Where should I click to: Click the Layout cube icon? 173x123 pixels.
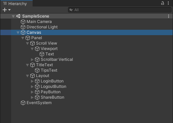click(32, 76)
